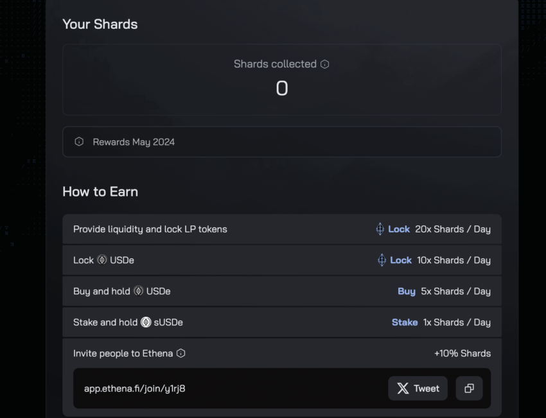Image resolution: width=546 pixels, height=418 pixels.
Task: Click the lock icon for LP tokens row
Action: click(x=380, y=229)
